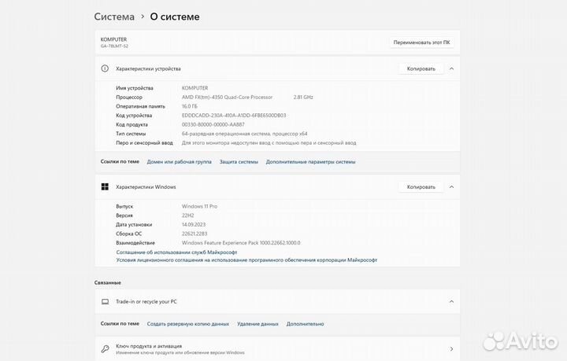Collapse the Характеристики устройства section
The width and height of the screenshot is (567, 361).
(451, 68)
